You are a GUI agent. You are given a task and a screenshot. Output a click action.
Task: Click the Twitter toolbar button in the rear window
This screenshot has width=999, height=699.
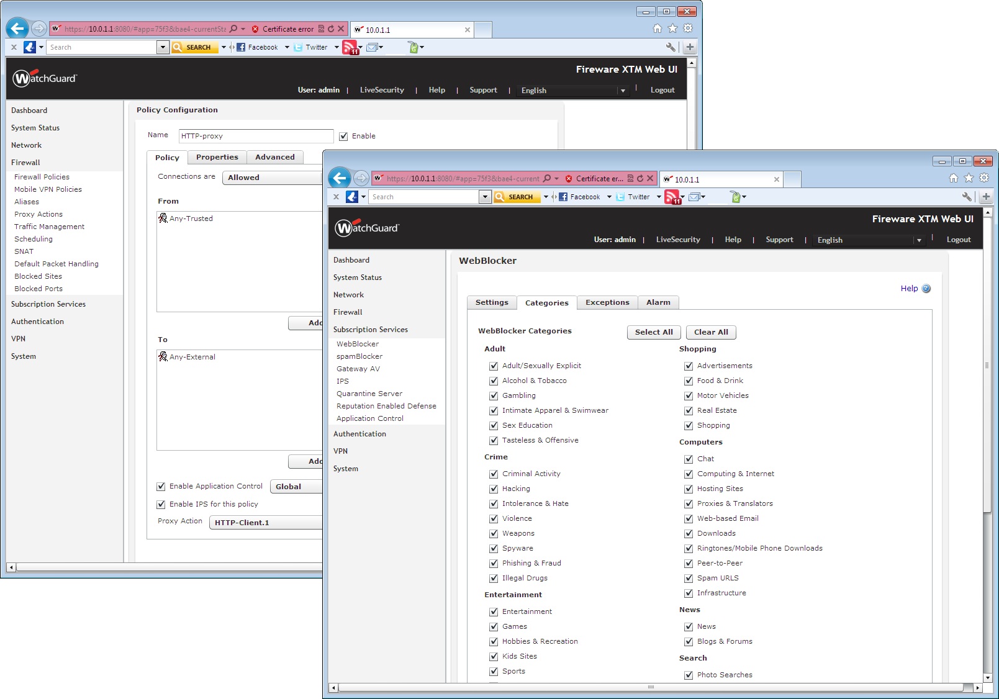click(310, 47)
